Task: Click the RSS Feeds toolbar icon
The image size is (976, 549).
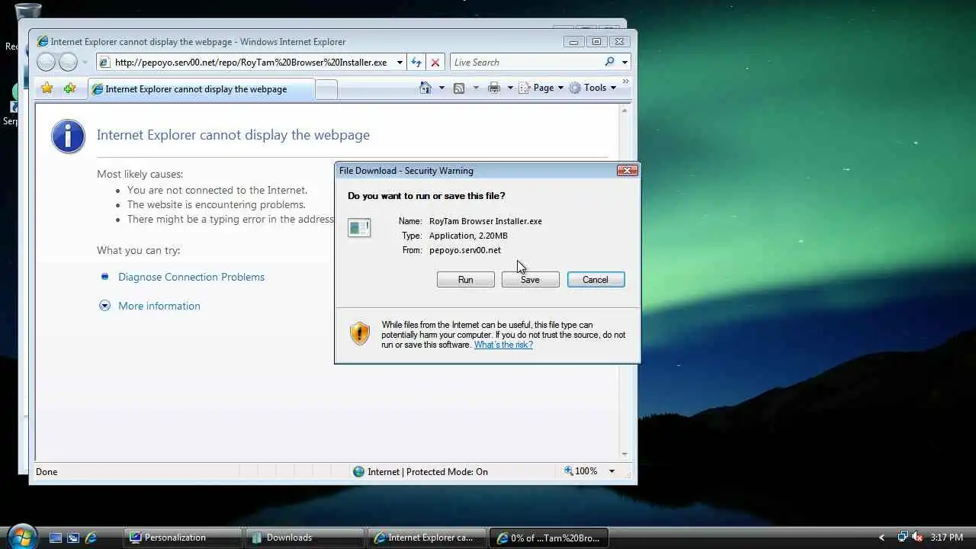Action: click(x=459, y=88)
